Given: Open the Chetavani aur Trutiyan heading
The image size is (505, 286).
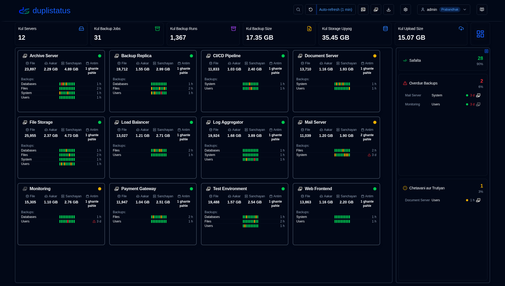Looking at the screenshot, I should 427,188.
